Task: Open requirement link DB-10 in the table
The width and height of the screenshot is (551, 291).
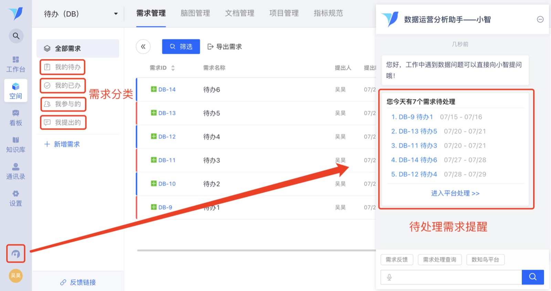Action: pyautogui.click(x=167, y=184)
